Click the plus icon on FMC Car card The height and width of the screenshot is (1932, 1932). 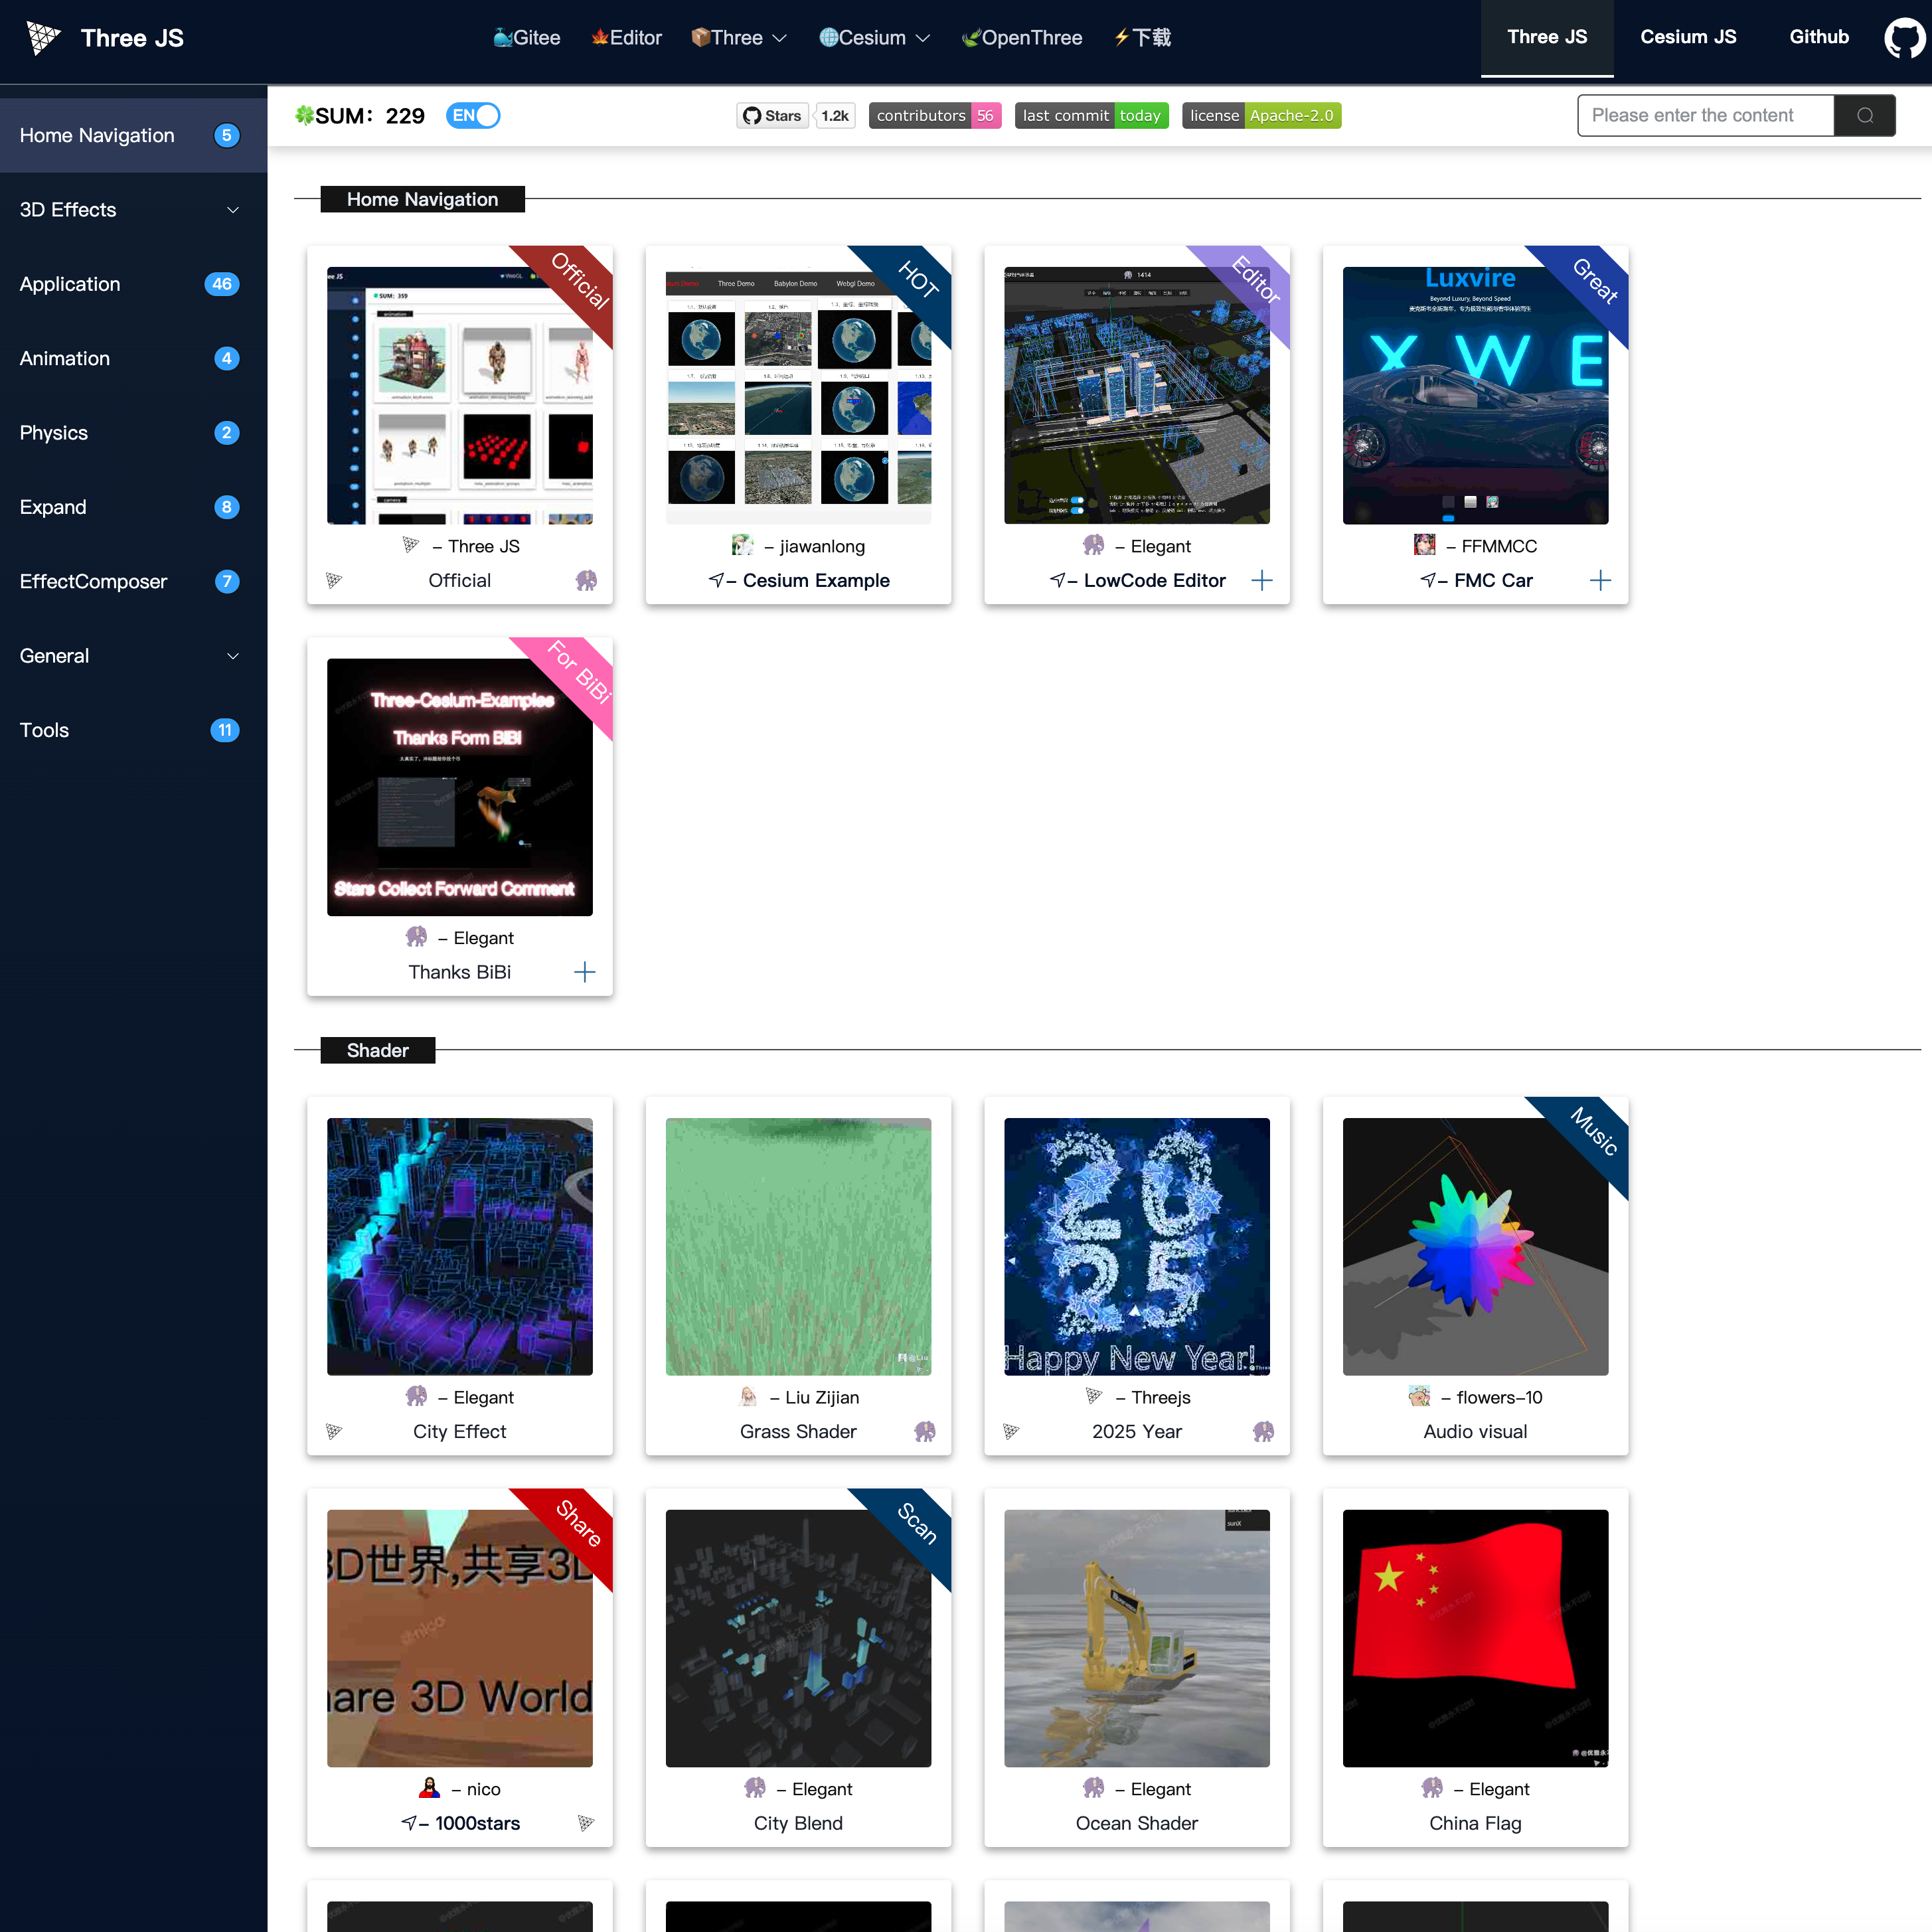click(1600, 580)
